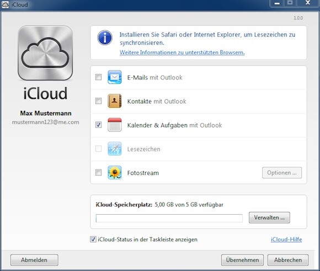Uncheck Kalender & Aufgaben mit Outlook
This screenshot has width=320, height=271.
point(98,125)
